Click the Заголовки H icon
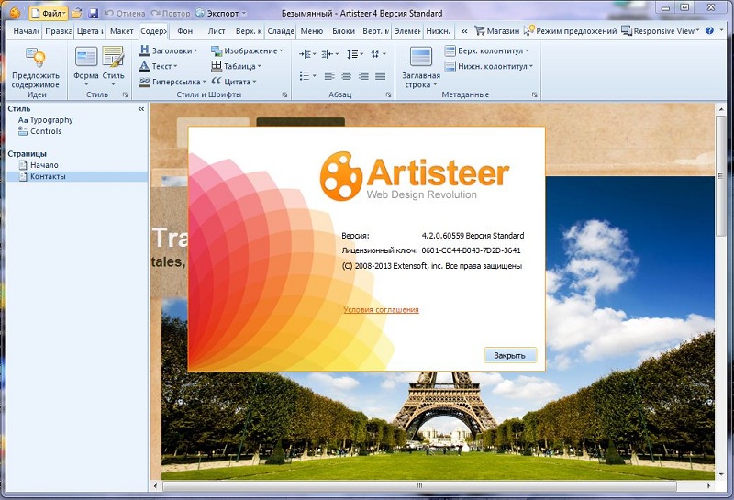The height and width of the screenshot is (500, 734). (145, 50)
